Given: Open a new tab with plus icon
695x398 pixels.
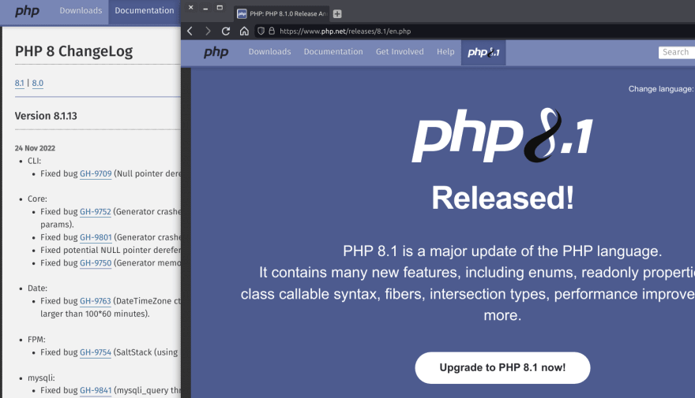Looking at the screenshot, I should [337, 13].
